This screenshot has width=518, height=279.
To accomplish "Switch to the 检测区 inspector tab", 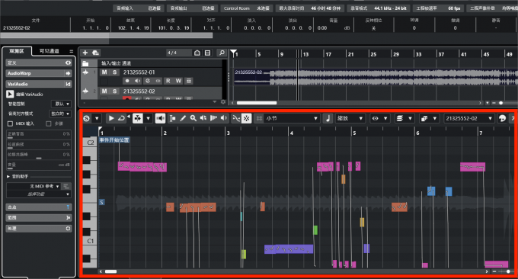I will click(x=17, y=51).
